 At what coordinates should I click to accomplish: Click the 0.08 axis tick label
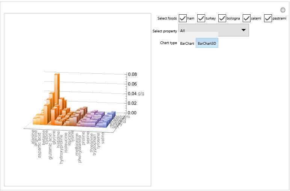pos(133,74)
